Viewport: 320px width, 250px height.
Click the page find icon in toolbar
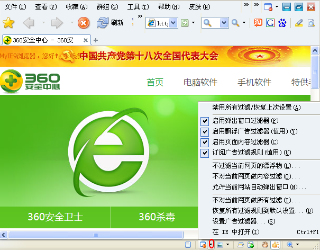click(x=311, y=23)
